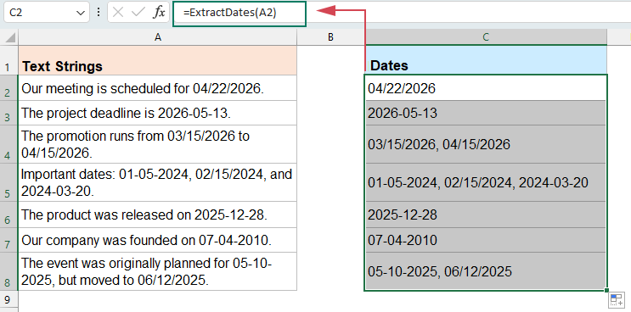Image resolution: width=631 pixels, height=312 pixels.
Task: Click the Dates header cell
Action: pyautogui.click(x=486, y=60)
